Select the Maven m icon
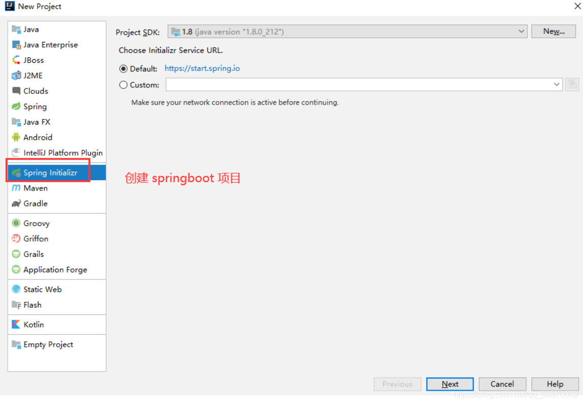583x404 pixels. tap(16, 188)
